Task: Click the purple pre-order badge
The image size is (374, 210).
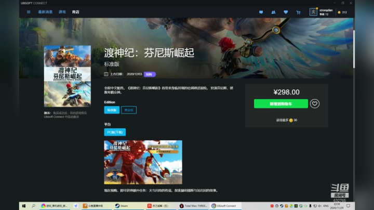Action: pos(150,74)
